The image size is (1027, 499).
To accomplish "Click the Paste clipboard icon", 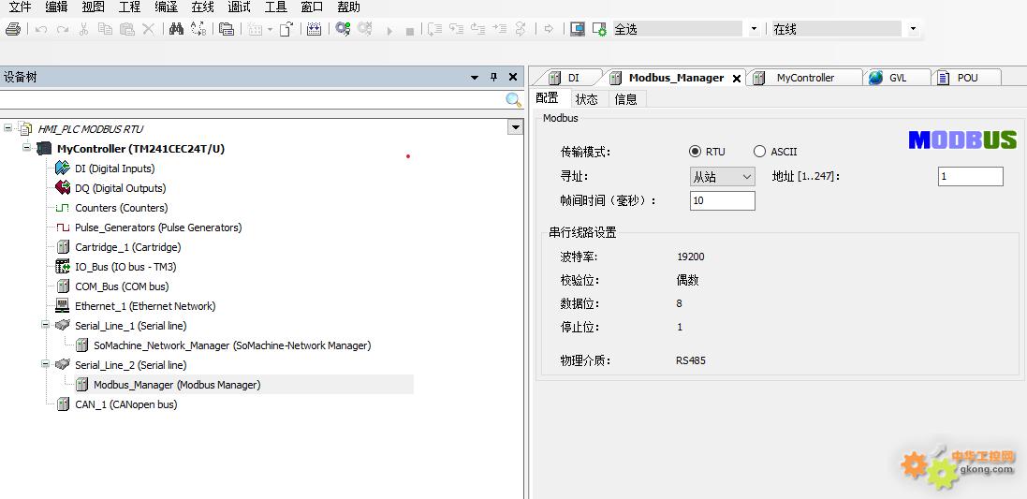I will 127,29.
